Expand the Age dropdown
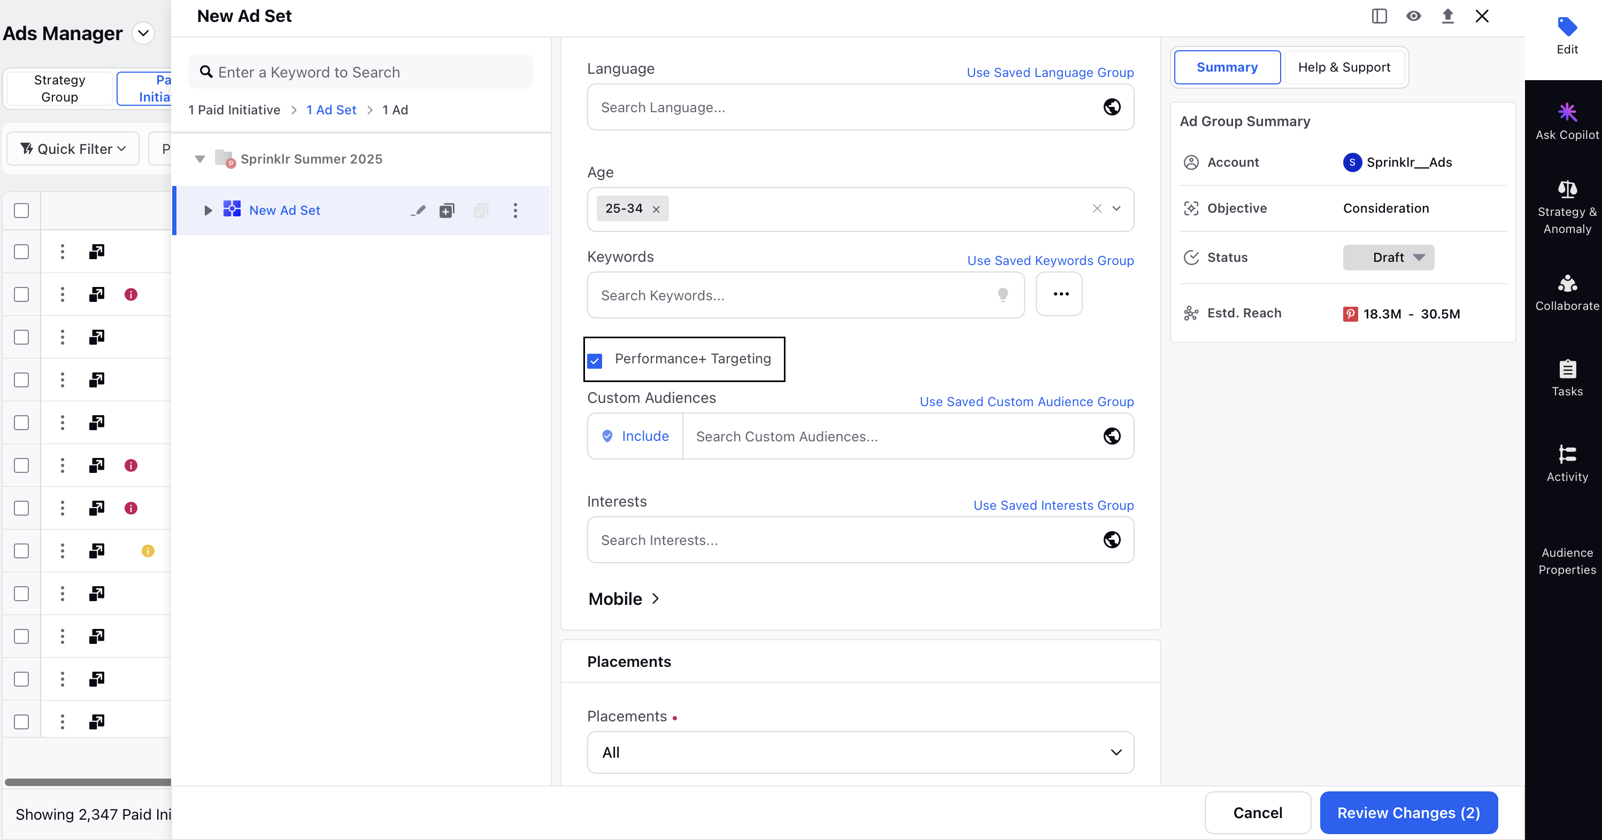 (1116, 209)
